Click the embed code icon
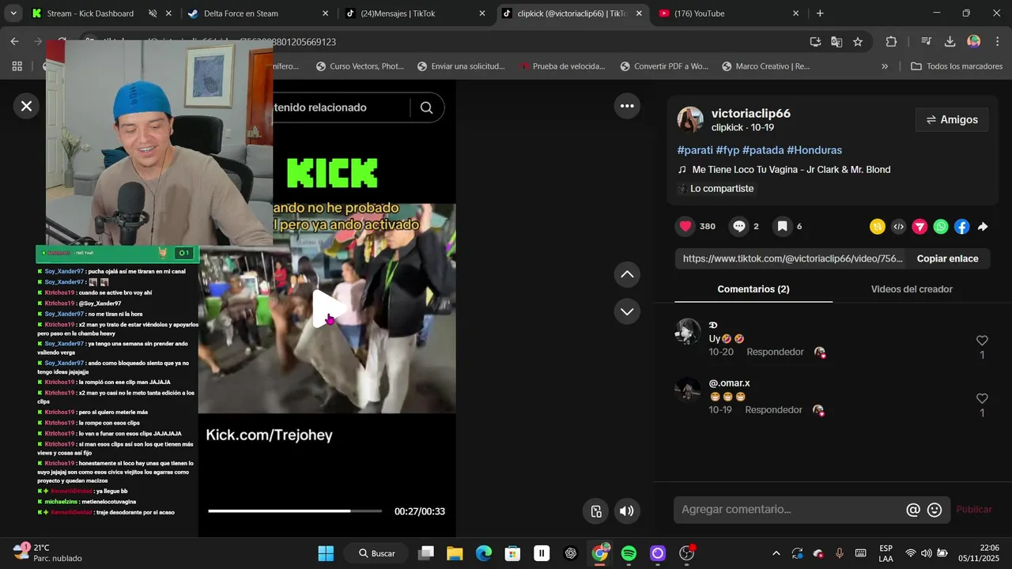Screen dimensions: 1012x569 point(898,227)
